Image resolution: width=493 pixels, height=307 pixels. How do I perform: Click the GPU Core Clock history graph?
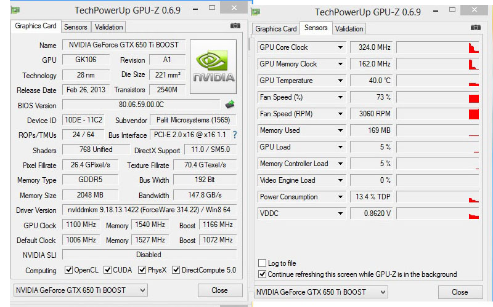438,47
